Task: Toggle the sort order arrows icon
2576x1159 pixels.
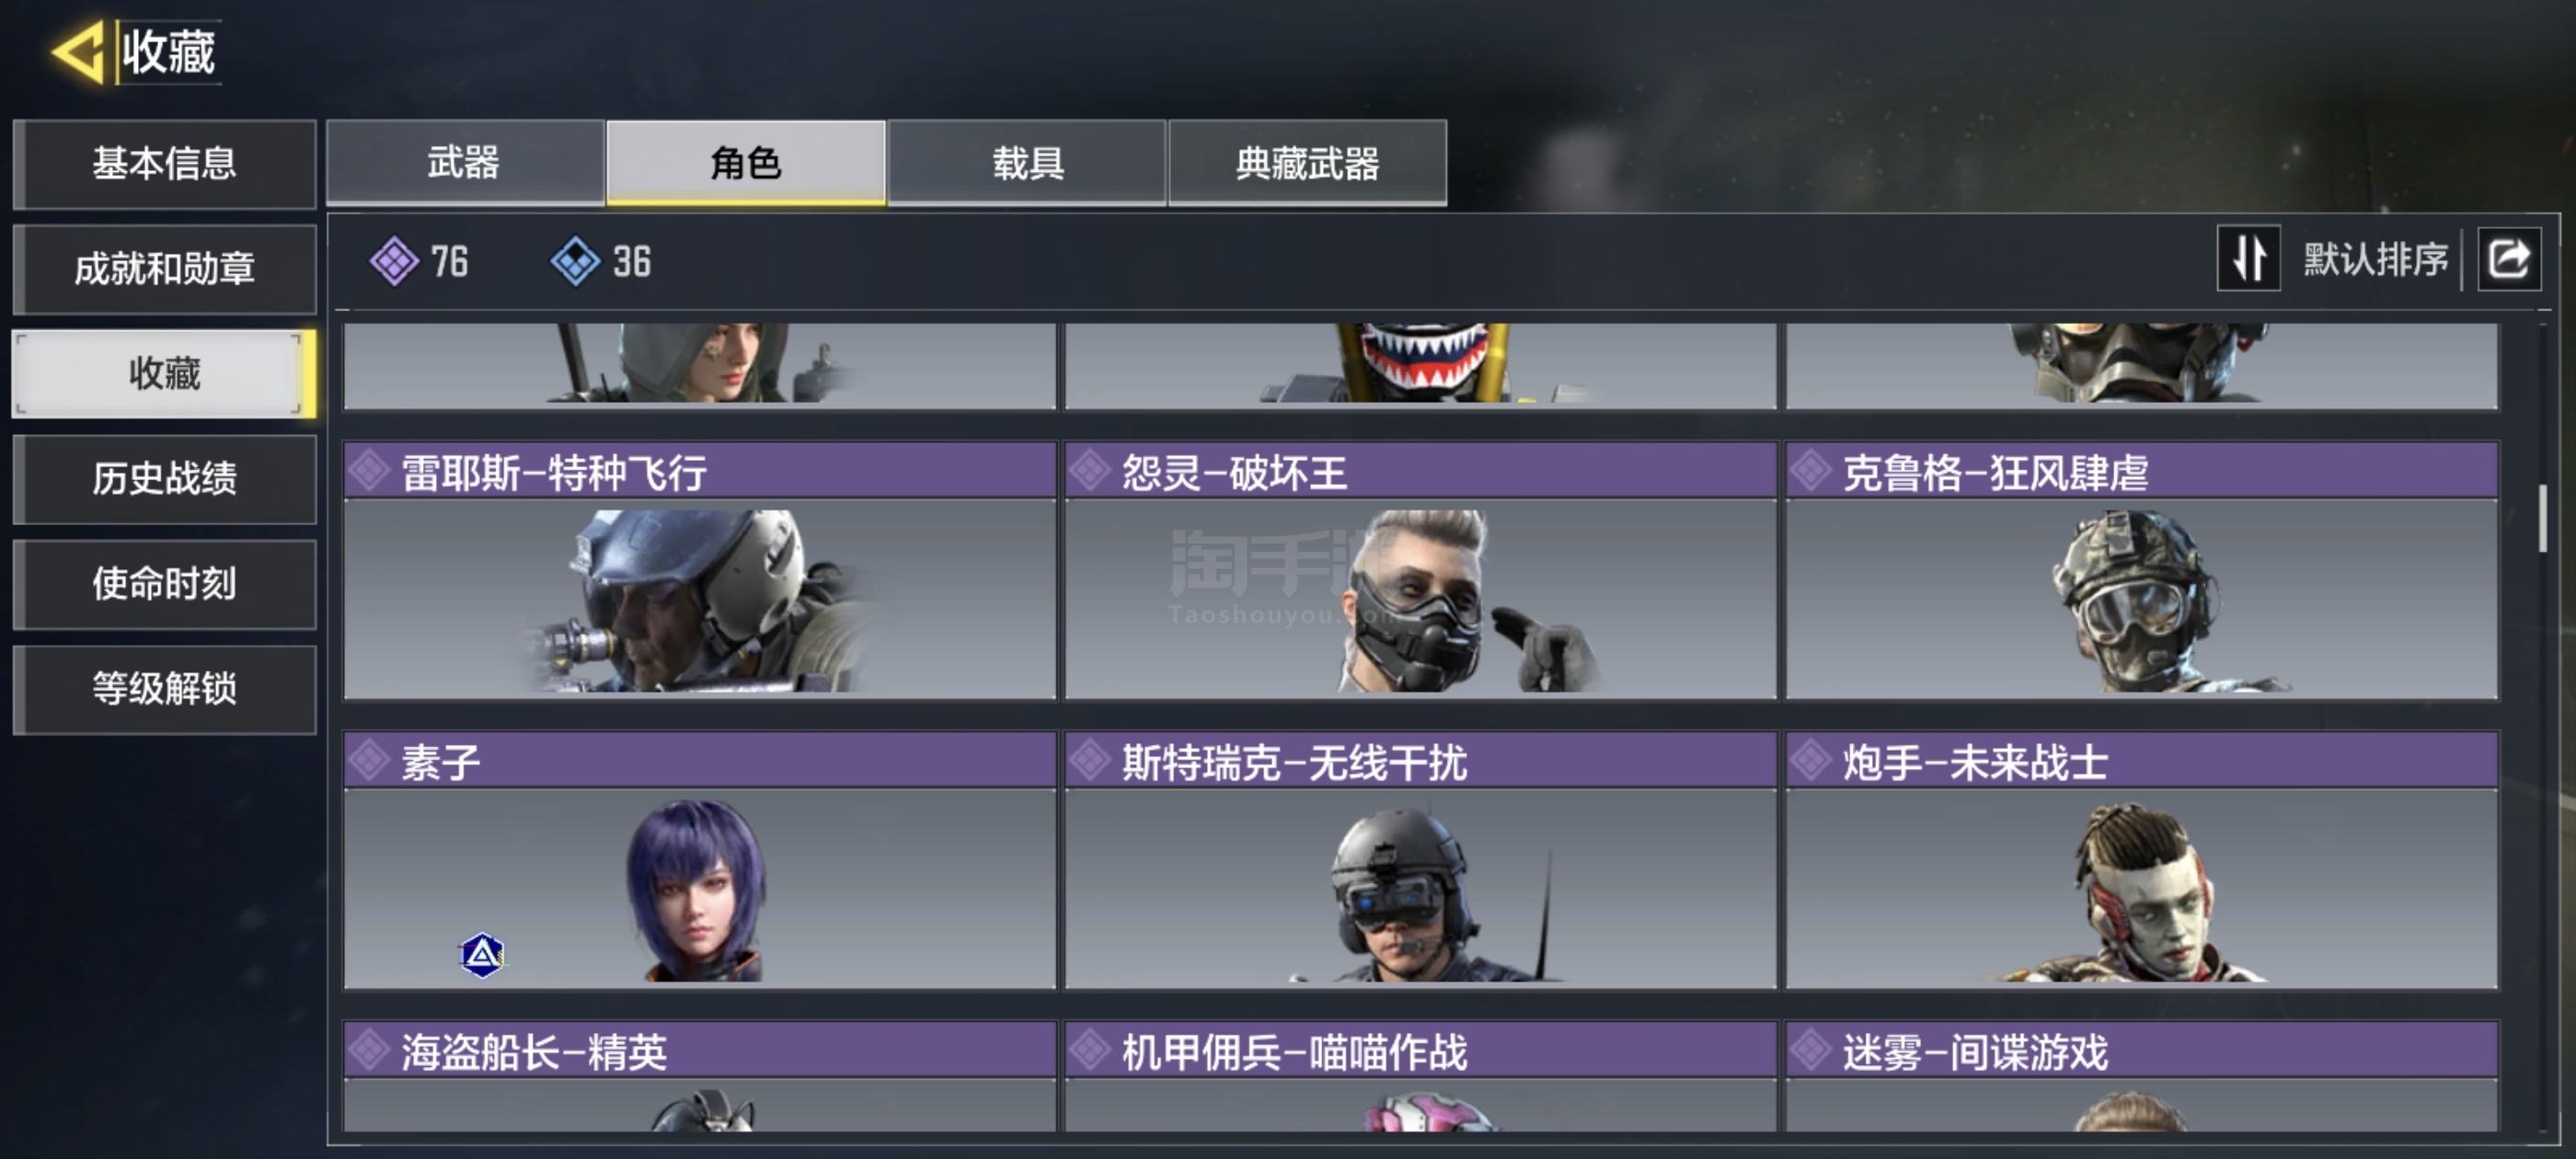Action: [x=2248, y=259]
